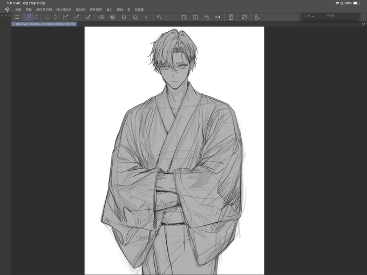Click the cube with small badge icon

(x=135, y=17)
